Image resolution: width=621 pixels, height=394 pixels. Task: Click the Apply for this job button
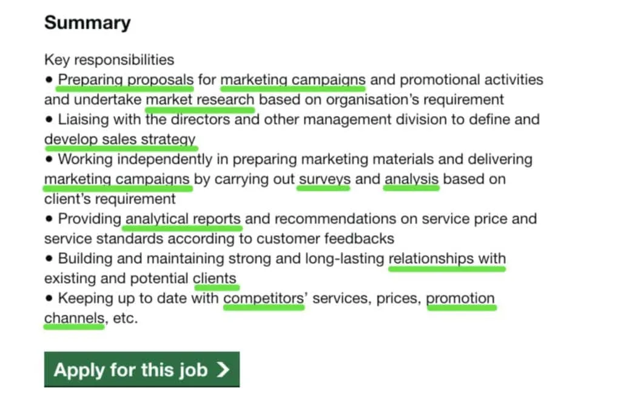(142, 369)
